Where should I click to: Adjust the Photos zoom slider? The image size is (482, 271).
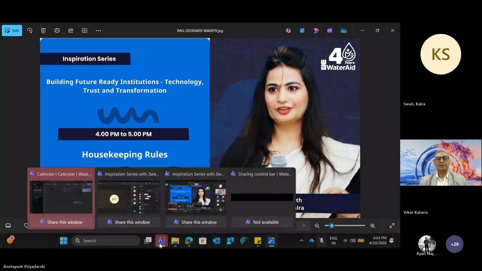[345, 225]
